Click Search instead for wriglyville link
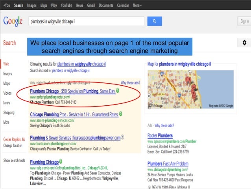Image resolution: width=251 pixels, height=189 pixels. pyautogui.click(x=71, y=71)
